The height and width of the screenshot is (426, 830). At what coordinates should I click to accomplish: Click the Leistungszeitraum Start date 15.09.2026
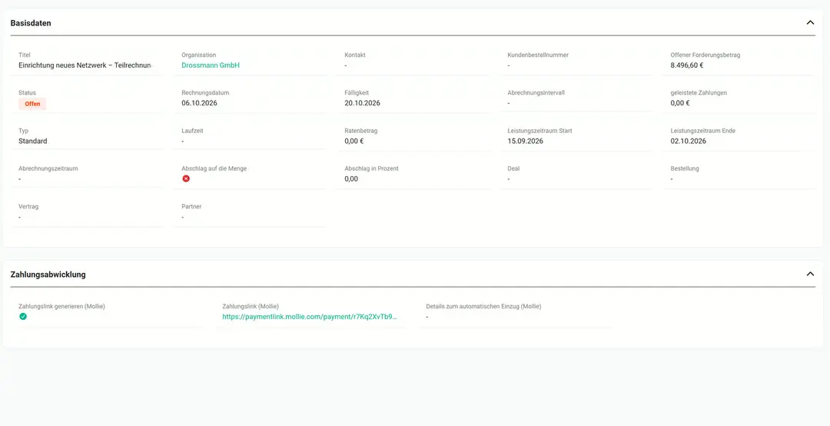[525, 141]
